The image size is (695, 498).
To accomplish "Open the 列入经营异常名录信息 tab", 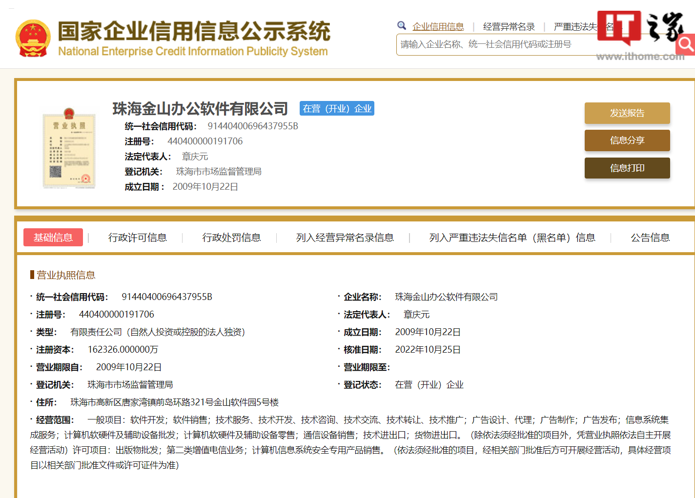I will pos(345,238).
